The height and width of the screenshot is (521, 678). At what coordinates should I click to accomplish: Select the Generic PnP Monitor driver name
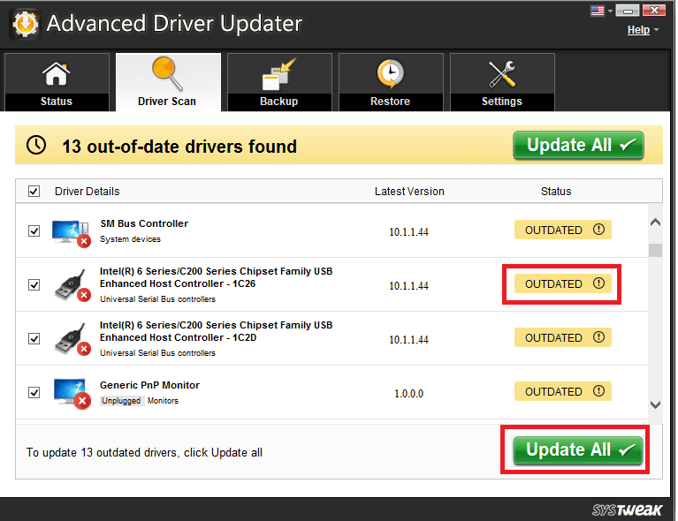(x=149, y=385)
